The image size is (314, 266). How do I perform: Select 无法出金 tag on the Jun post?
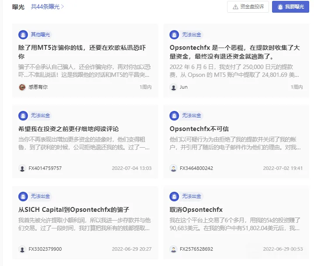tap(192, 35)
